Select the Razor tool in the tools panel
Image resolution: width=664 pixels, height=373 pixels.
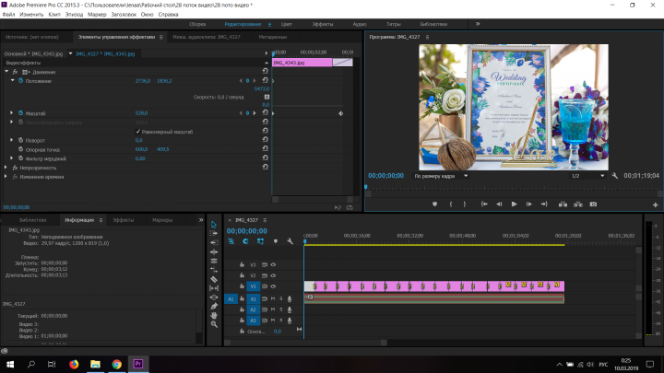click(x=214, y=279)
